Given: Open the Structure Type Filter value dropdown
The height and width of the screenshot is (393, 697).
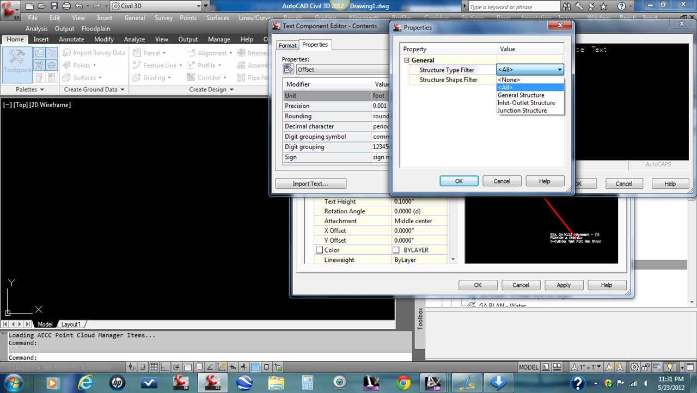Looking at the screenshot, I should [559, 70].
